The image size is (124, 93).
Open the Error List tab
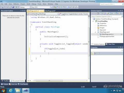pyautogui.click(x=13, y=84)
